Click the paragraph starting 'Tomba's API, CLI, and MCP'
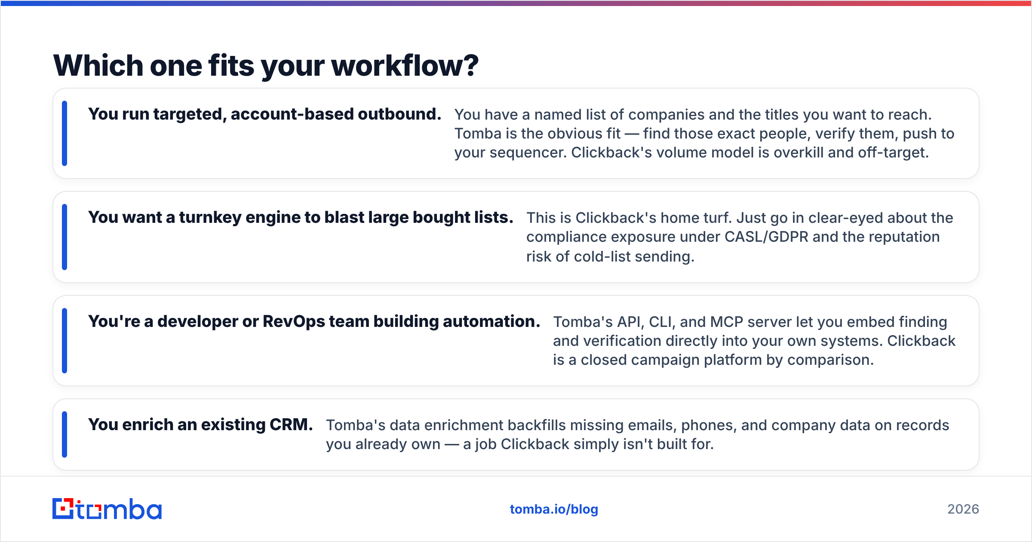This screenshot has height=542, width=1032. coord(754,341)
